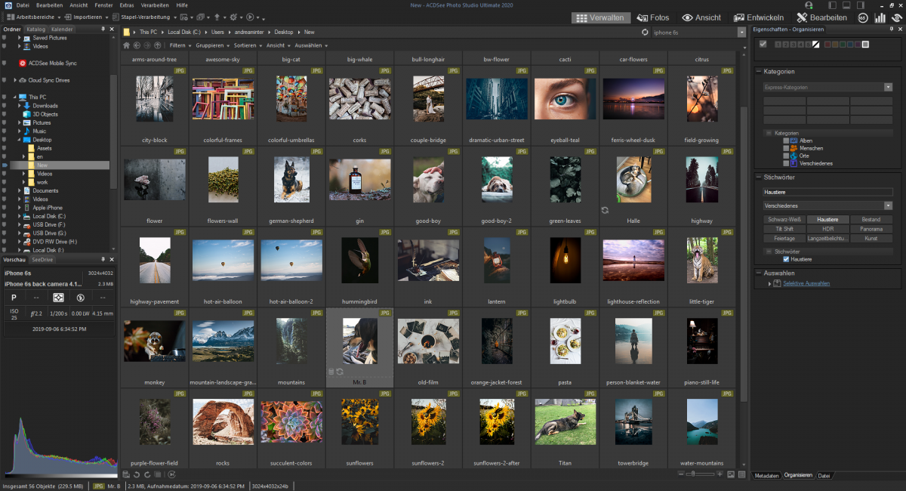Go to the home folder icon
The width and height of the screenshot is (906, 491).
coord(127,45)
